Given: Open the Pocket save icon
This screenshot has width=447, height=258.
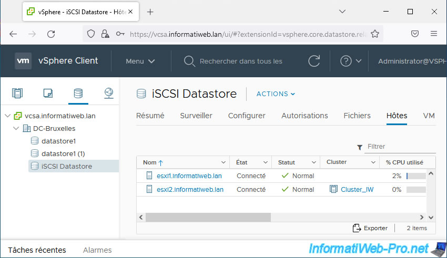Looking at the screenshot, I should [415, 34].
